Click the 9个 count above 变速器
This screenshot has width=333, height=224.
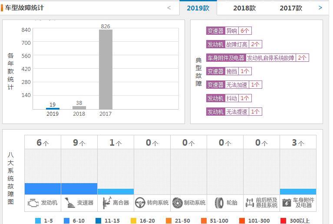(x=79, y=143)
